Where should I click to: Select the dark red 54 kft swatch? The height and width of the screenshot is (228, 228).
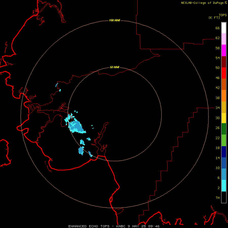[x=224, y=62]
